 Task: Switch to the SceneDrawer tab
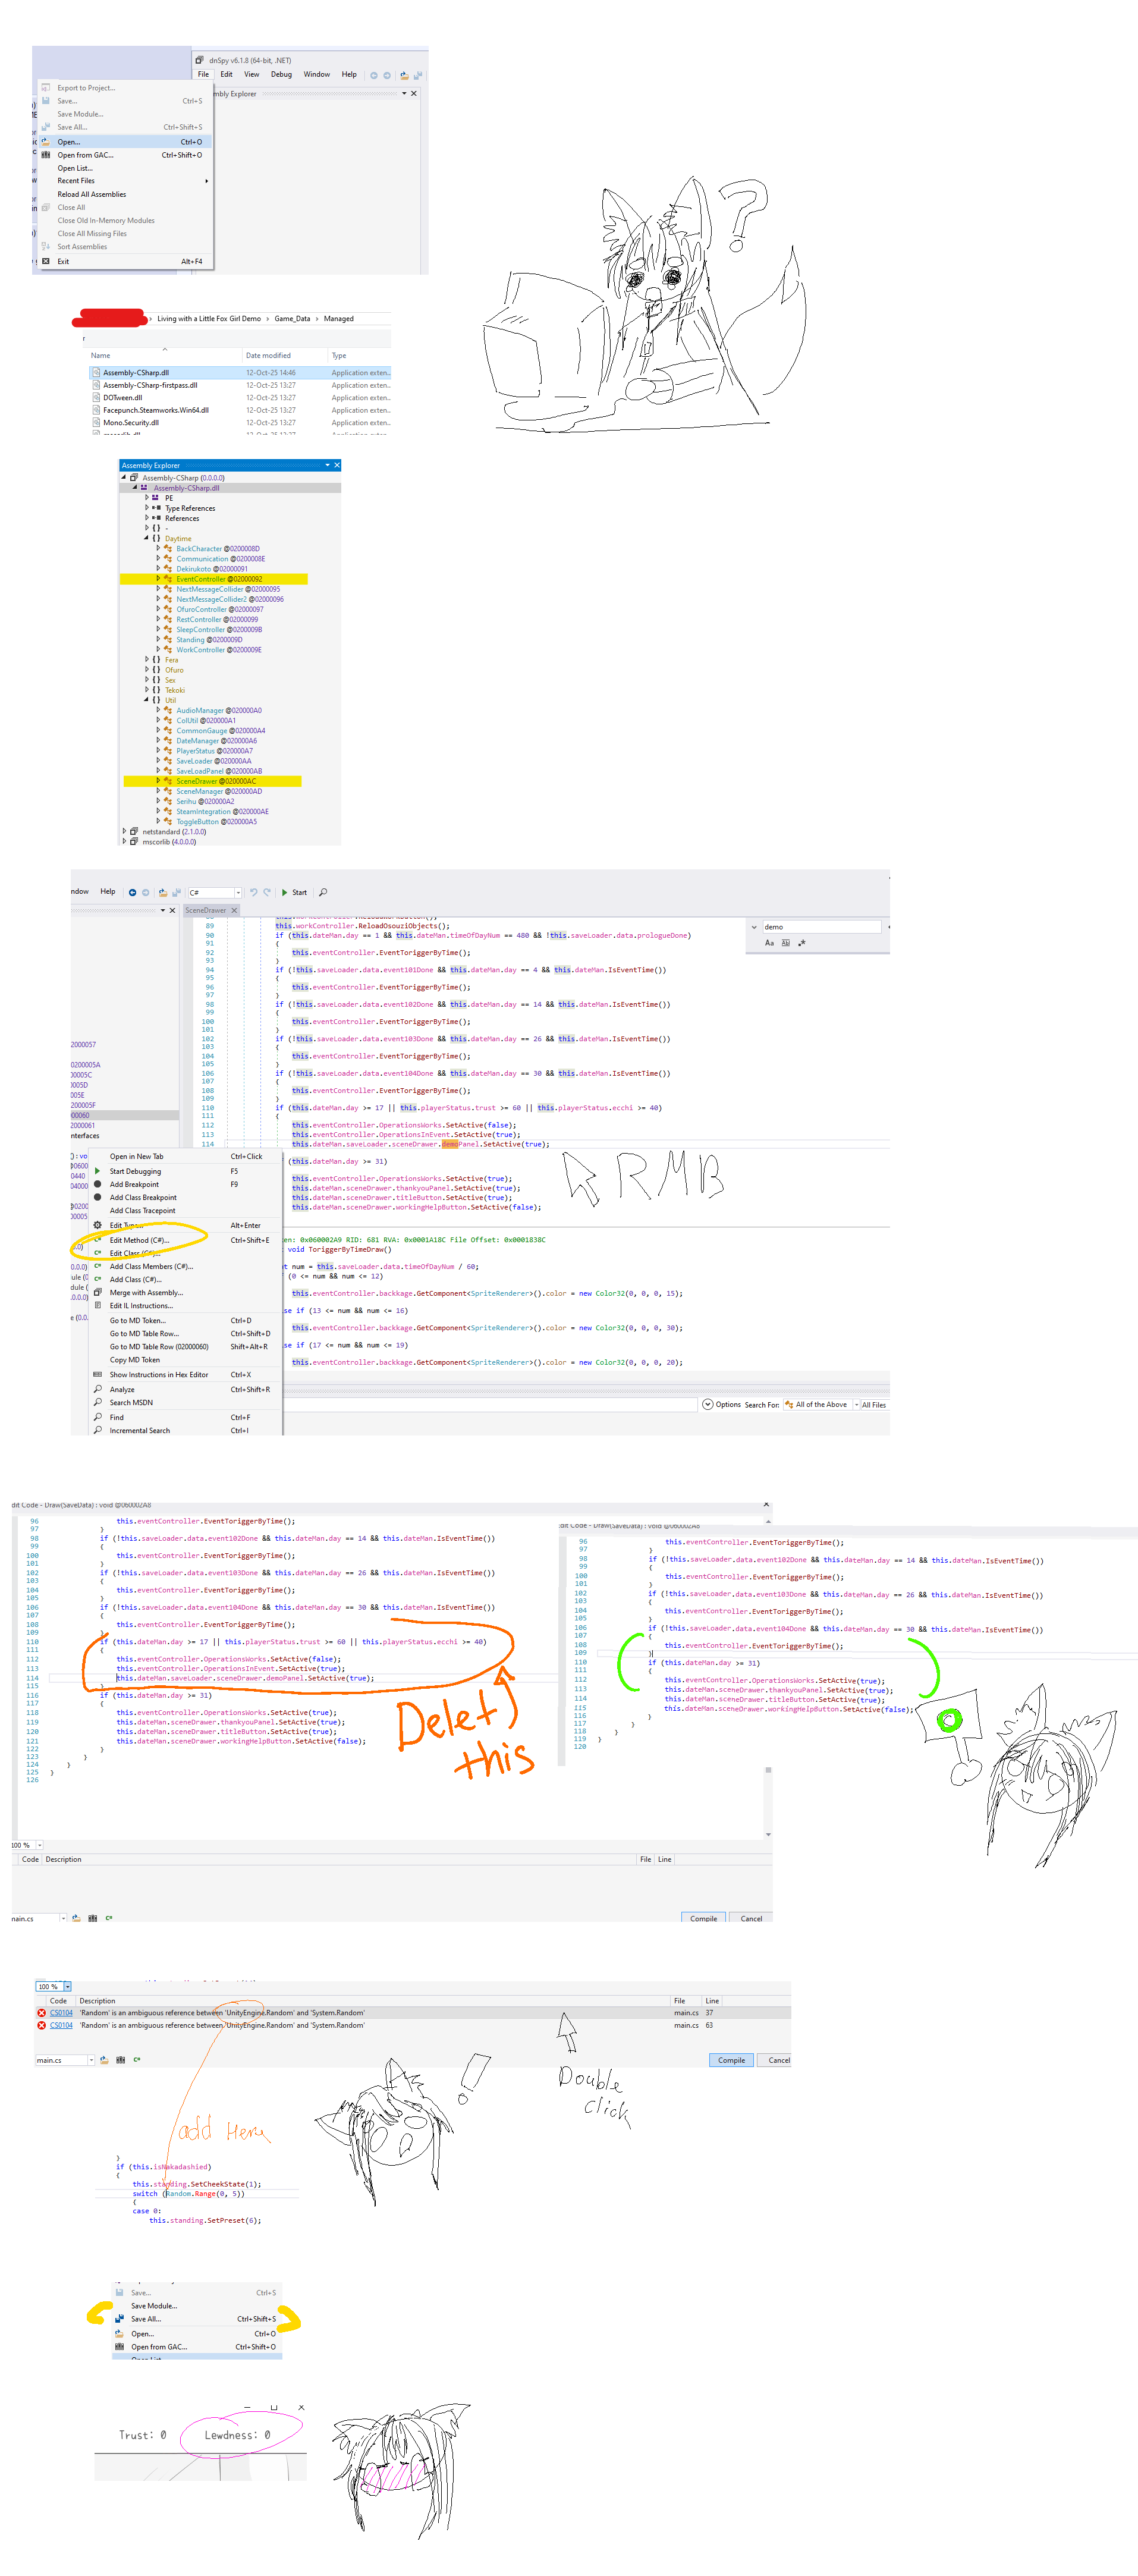click(206, 910)
